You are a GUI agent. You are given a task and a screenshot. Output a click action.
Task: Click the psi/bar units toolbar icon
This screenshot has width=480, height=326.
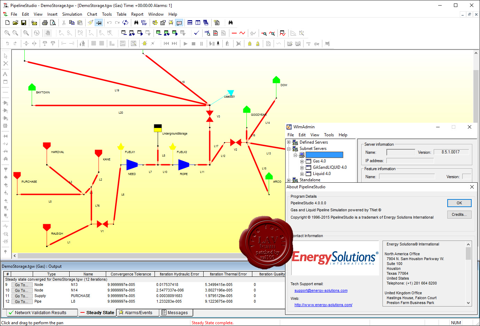(x=144, y=23)
